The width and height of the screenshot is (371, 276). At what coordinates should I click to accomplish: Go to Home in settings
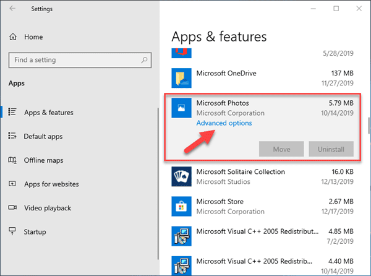33,37
